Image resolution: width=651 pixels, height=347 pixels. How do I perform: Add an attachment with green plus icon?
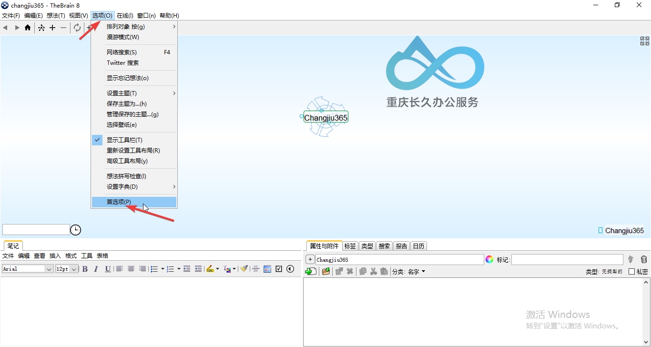click(x=311, y=271)
